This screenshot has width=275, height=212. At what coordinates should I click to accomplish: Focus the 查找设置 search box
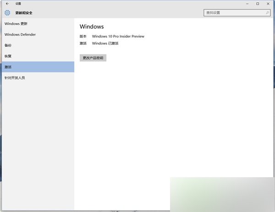[x=237, y=13]
